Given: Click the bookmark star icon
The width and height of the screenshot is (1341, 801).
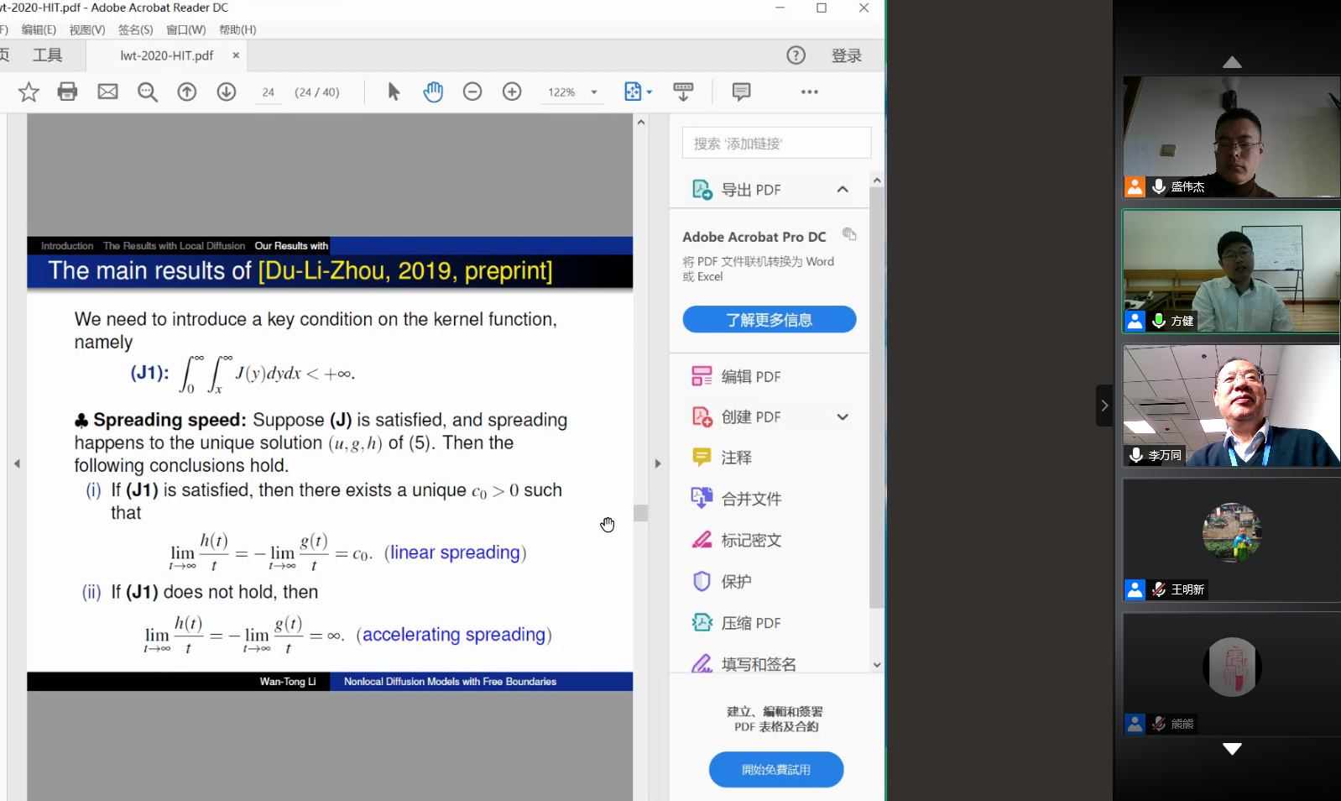Looking at the screenshot, I should 29,92.
